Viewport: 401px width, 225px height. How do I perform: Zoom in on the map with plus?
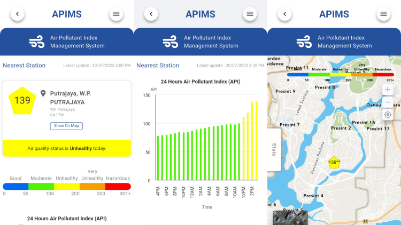click(388, 90)
